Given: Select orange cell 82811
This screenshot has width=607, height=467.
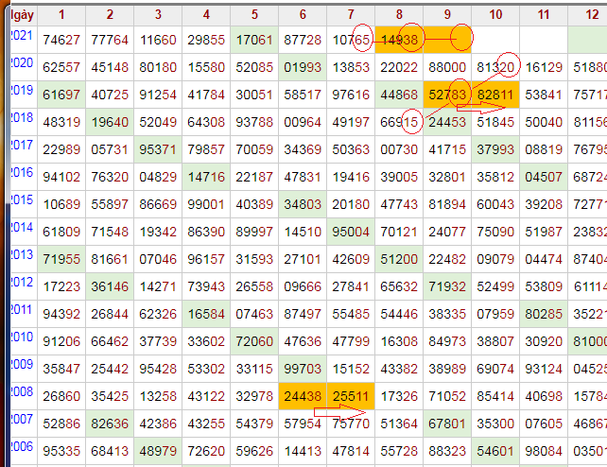Looking at the screenshot, I should tap(495, 95).
